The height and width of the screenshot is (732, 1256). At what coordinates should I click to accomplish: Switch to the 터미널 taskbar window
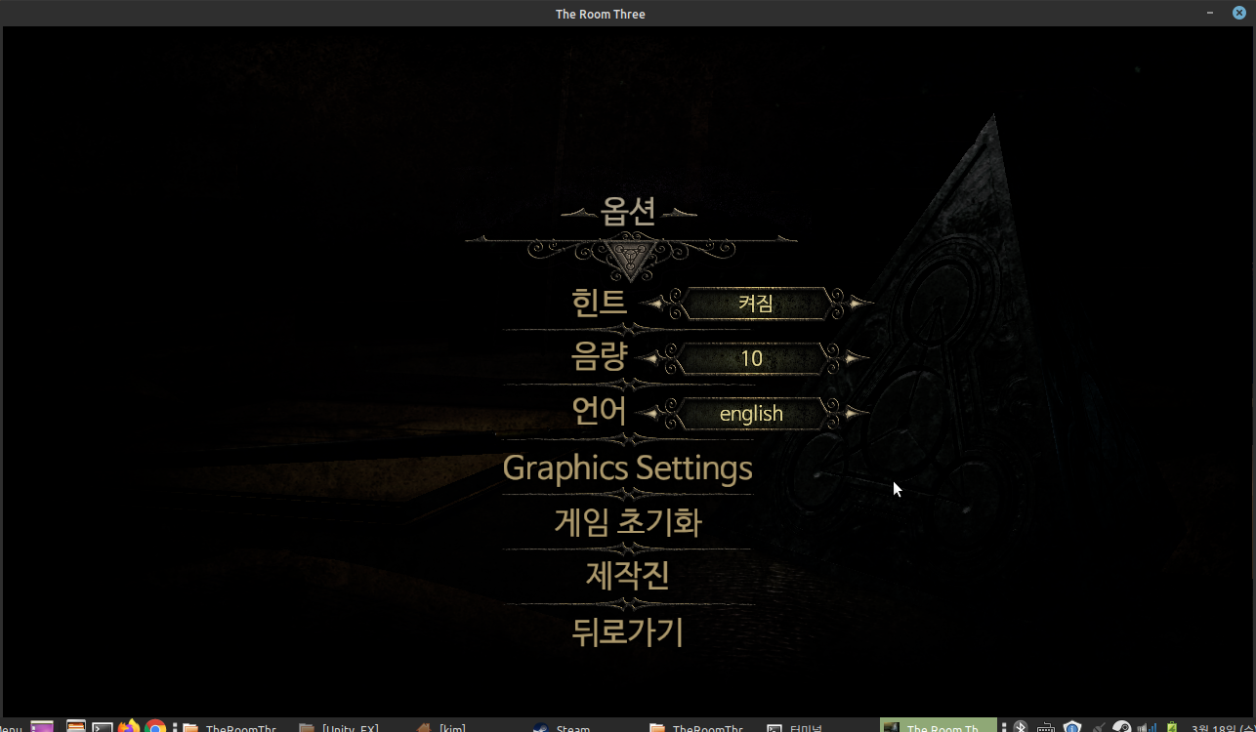pyautogui.click(x=797, y=727)
